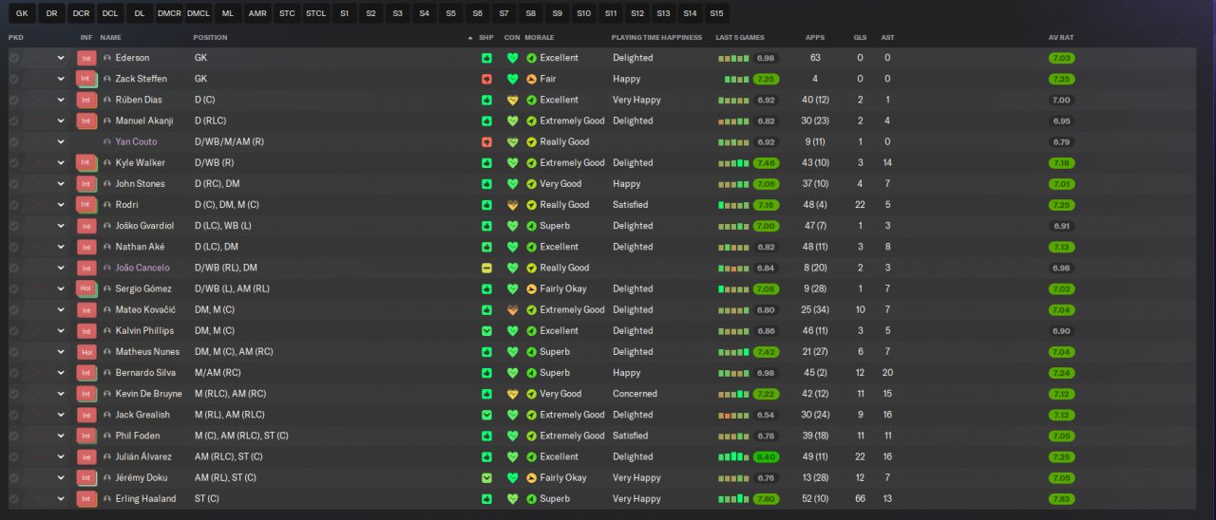
Task: Open the selection dropdown for Jérémy Doku
Action: coord(61,477)
